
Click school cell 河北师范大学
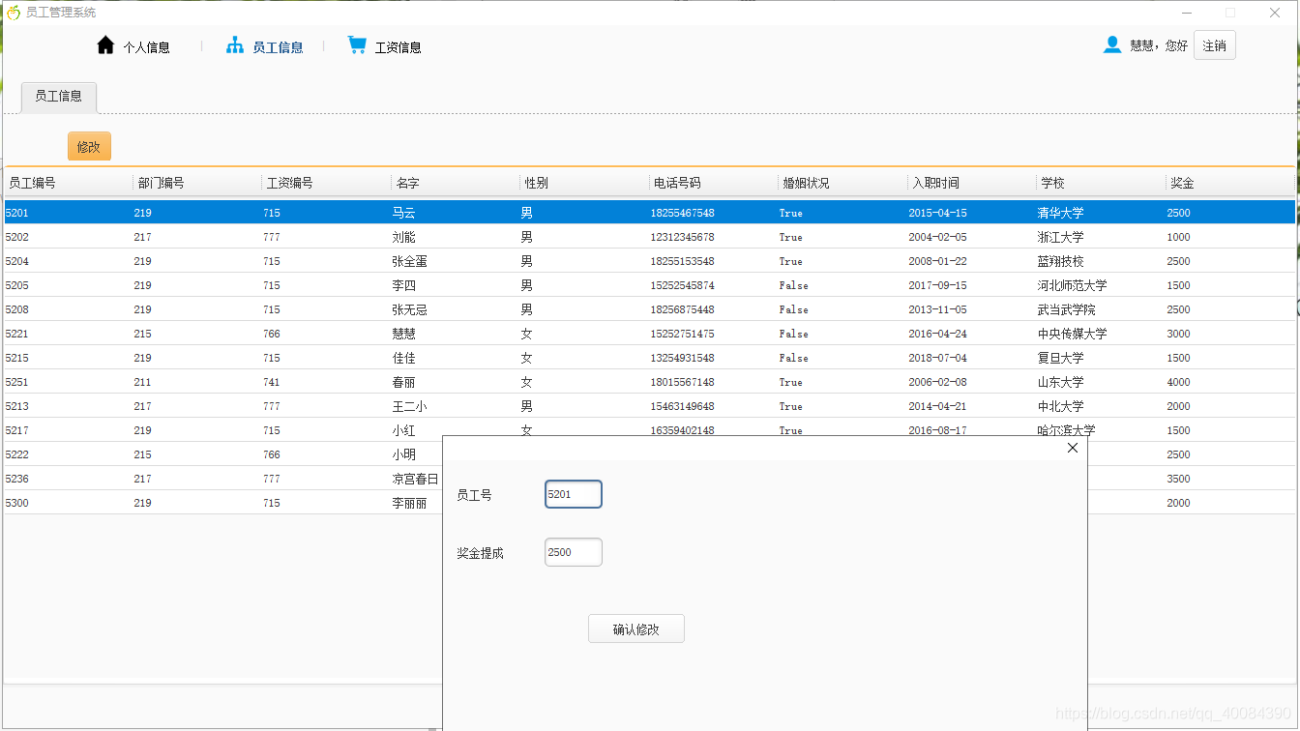(x=1073, y=285)
